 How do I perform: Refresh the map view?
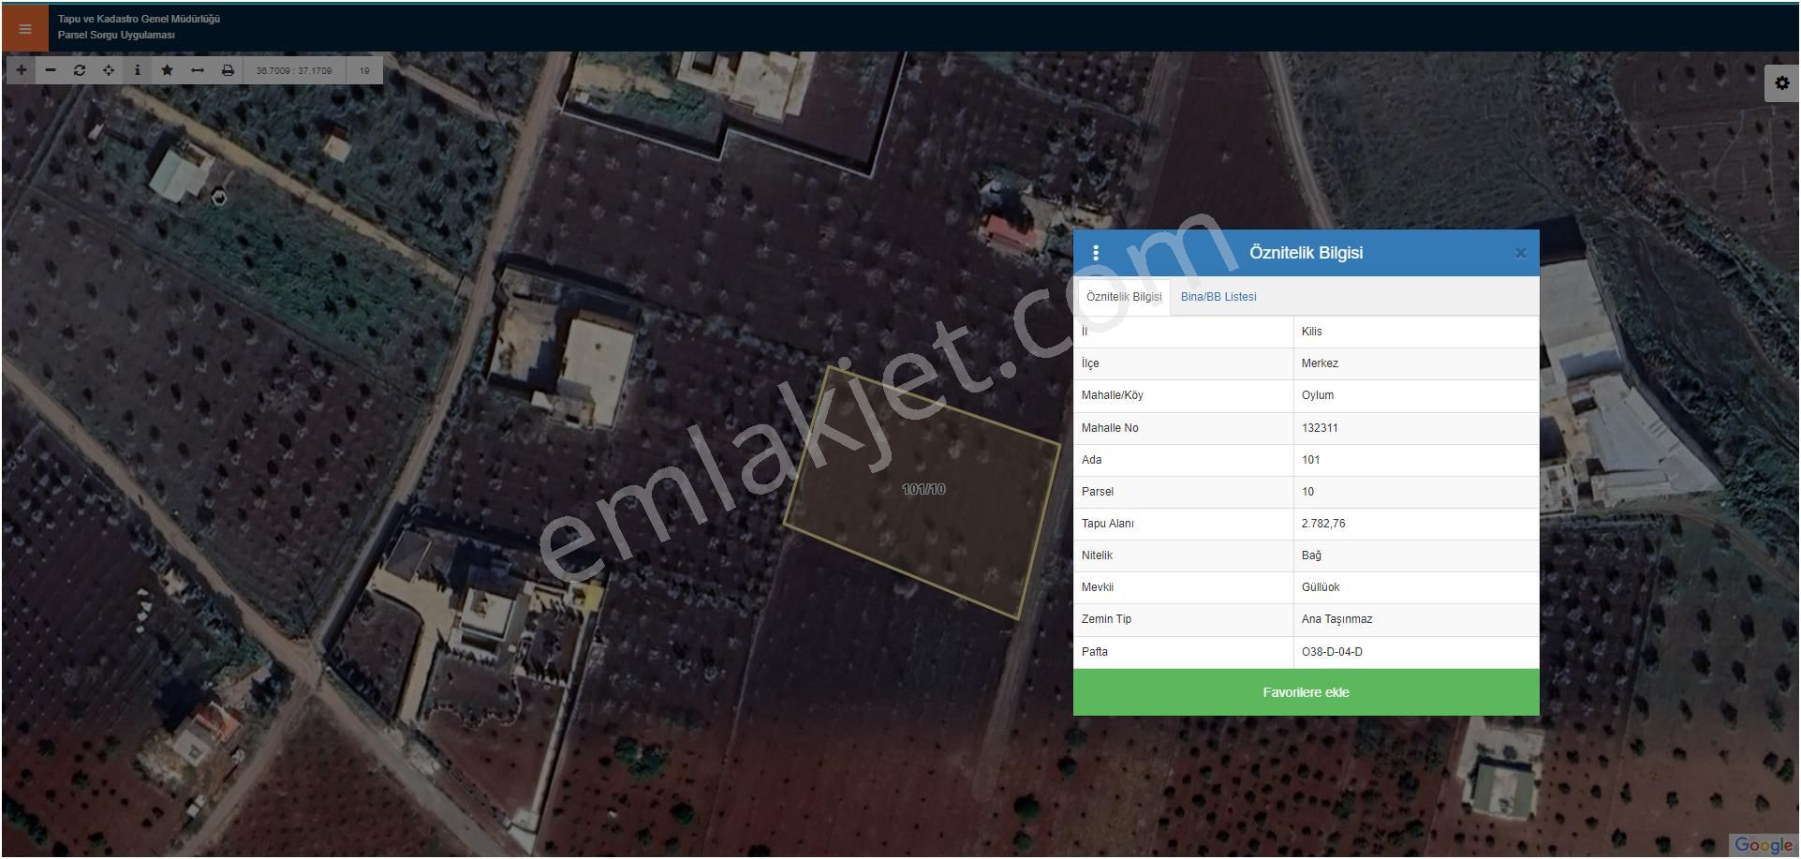[x=80, y=70]
